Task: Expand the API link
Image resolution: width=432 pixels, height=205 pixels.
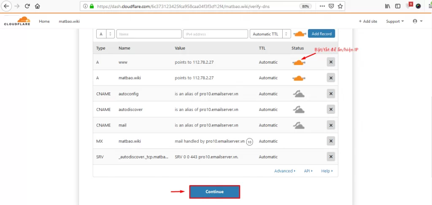Action: point(308,171)
